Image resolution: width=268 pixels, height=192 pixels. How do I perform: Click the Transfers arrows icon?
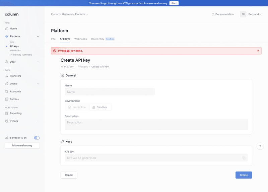point(7,76)
